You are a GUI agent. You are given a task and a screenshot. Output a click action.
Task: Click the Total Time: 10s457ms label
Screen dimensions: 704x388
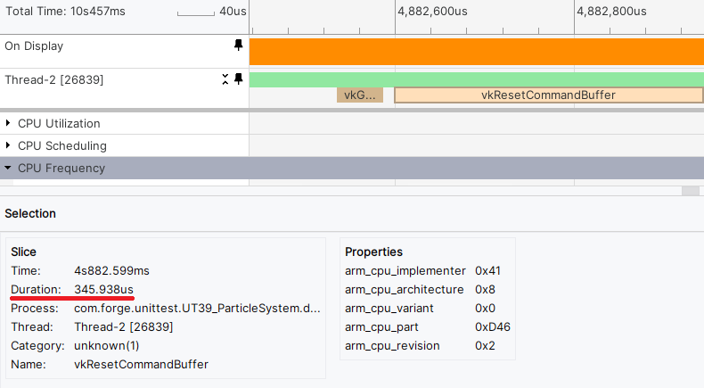pos(65,12)
